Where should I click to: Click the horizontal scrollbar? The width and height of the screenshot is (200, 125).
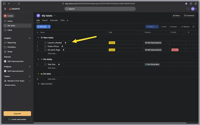[110, 123]
